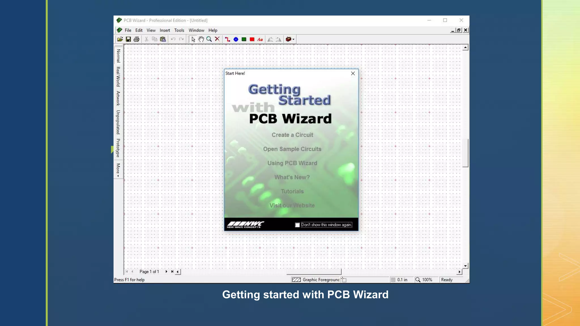This screenshot has height=326, width=580.
Task: Switch to the Prototype view tab
Action: click(x=118, y=148)
